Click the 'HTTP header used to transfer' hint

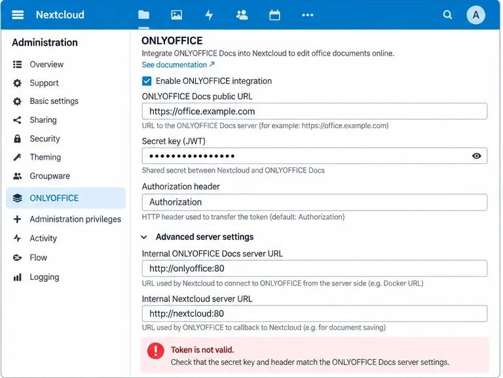243,217
